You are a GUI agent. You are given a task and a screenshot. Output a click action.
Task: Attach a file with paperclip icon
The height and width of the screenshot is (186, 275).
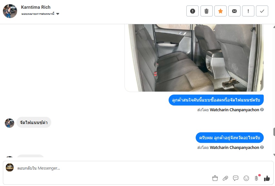pos(225,178)
